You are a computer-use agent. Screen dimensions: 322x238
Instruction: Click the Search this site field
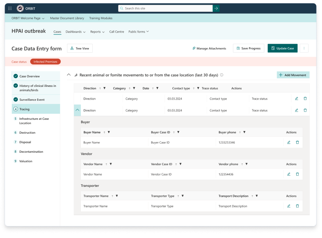point(165,8)
